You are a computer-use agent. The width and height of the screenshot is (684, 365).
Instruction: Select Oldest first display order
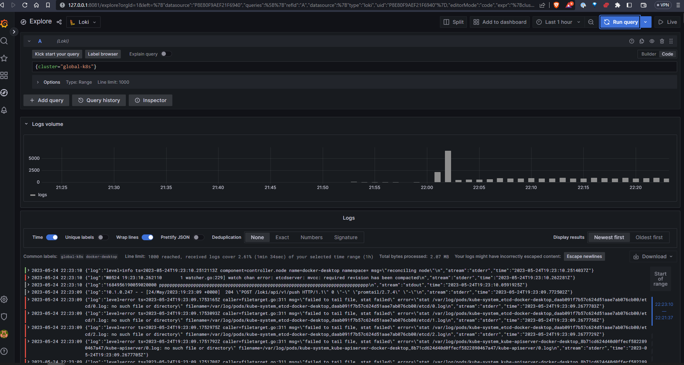(x=649, y=237)
